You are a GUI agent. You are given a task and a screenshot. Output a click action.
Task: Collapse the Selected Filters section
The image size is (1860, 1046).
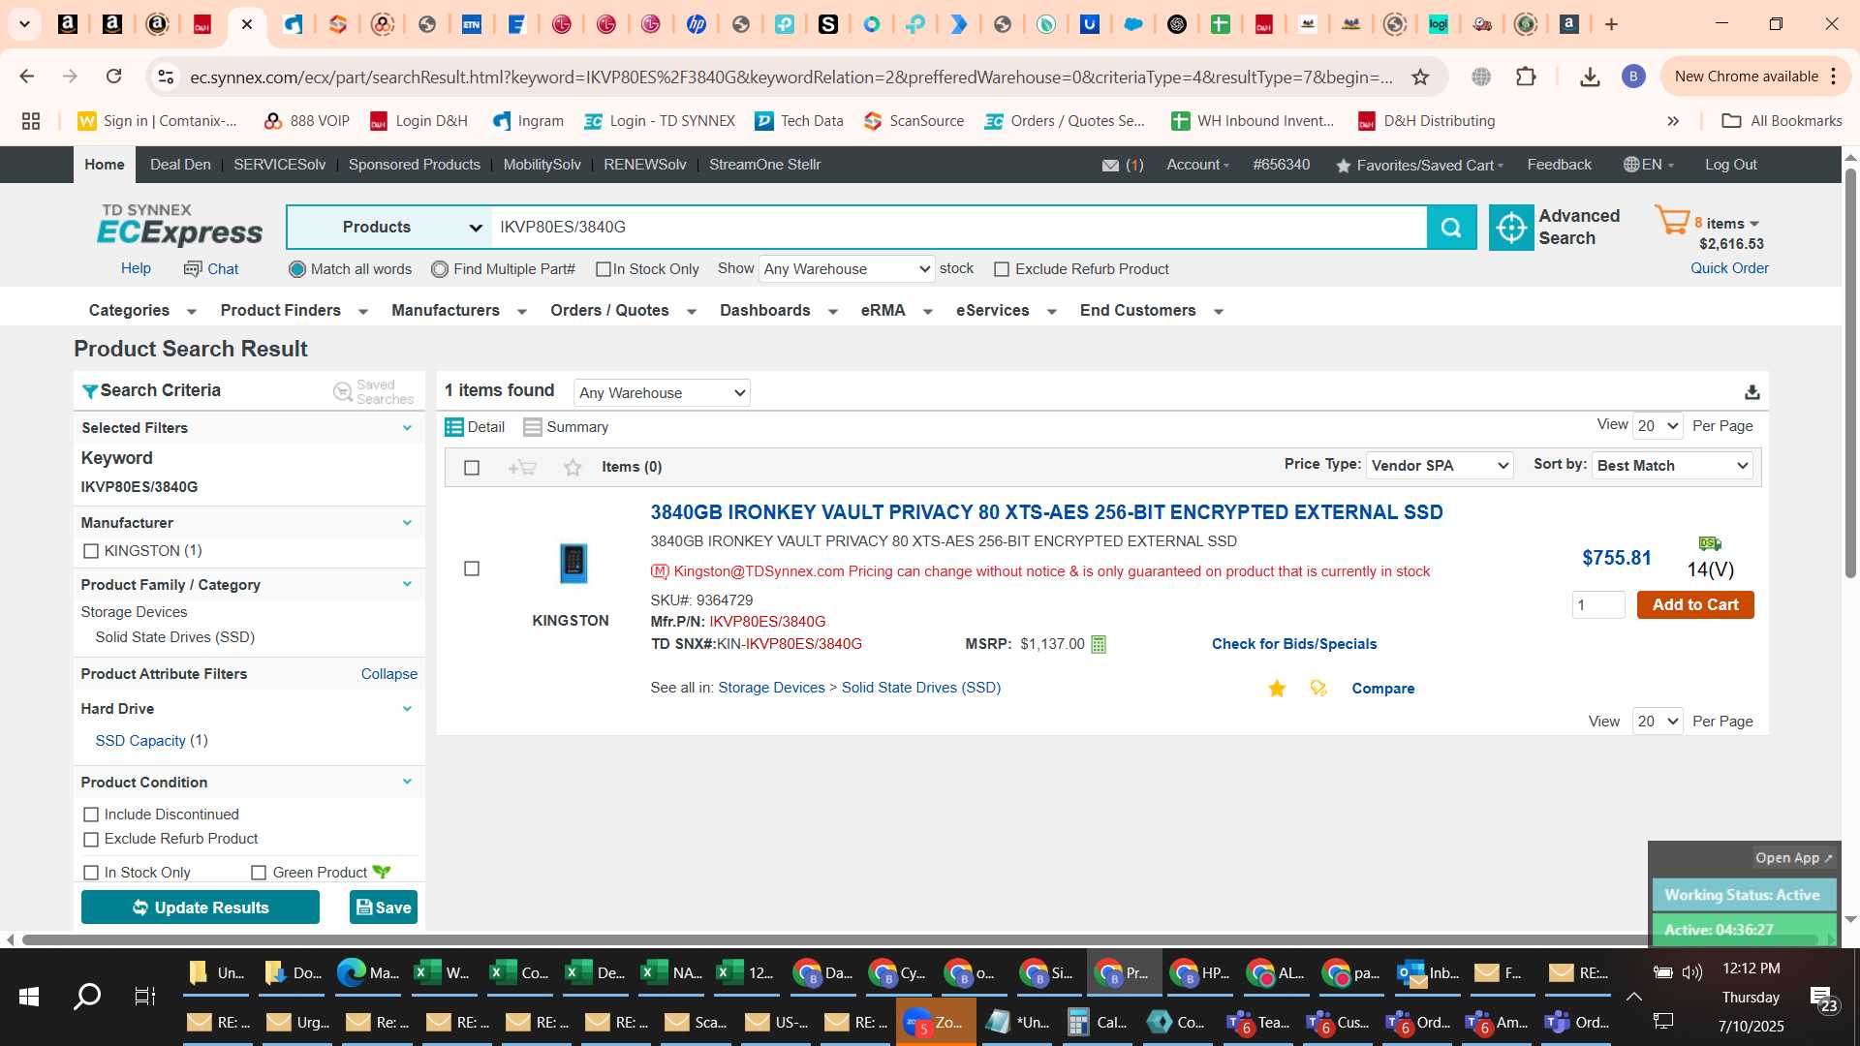[407, 428]
